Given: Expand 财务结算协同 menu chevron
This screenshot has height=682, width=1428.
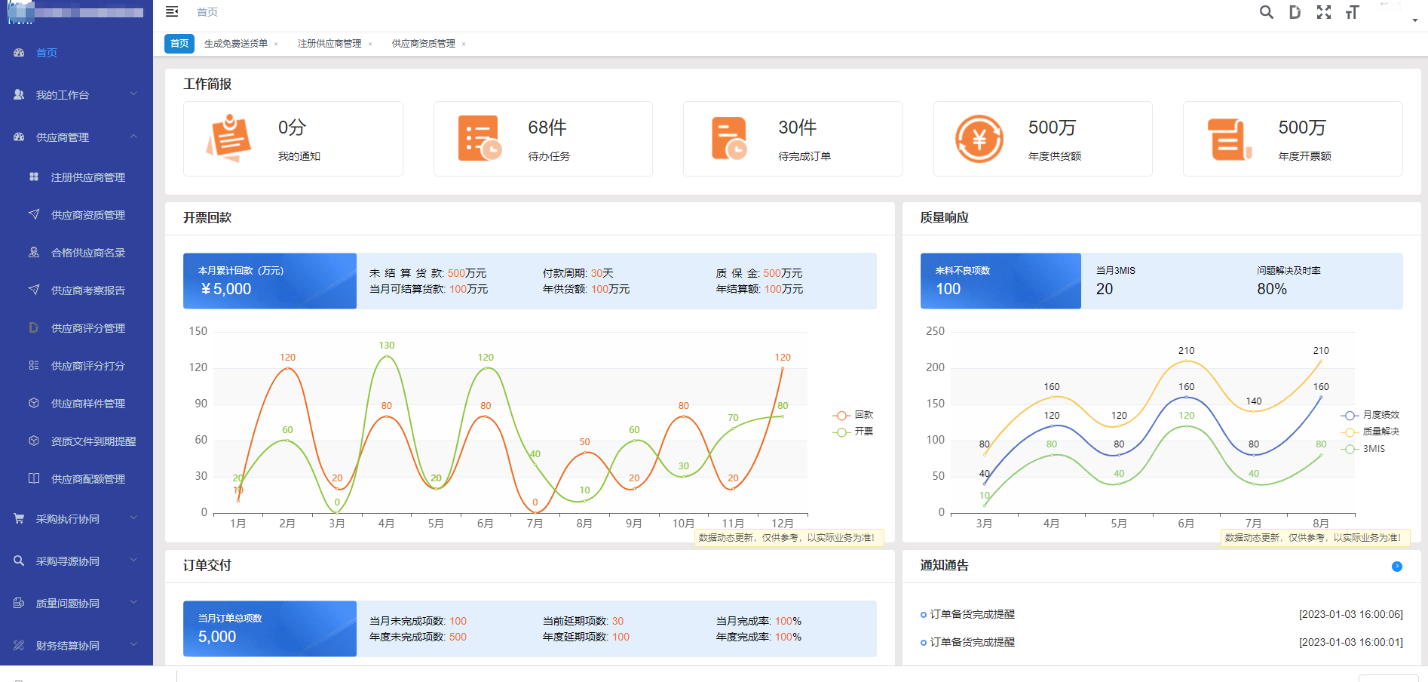Looking at the screenshot, I should tap(133, 645).
